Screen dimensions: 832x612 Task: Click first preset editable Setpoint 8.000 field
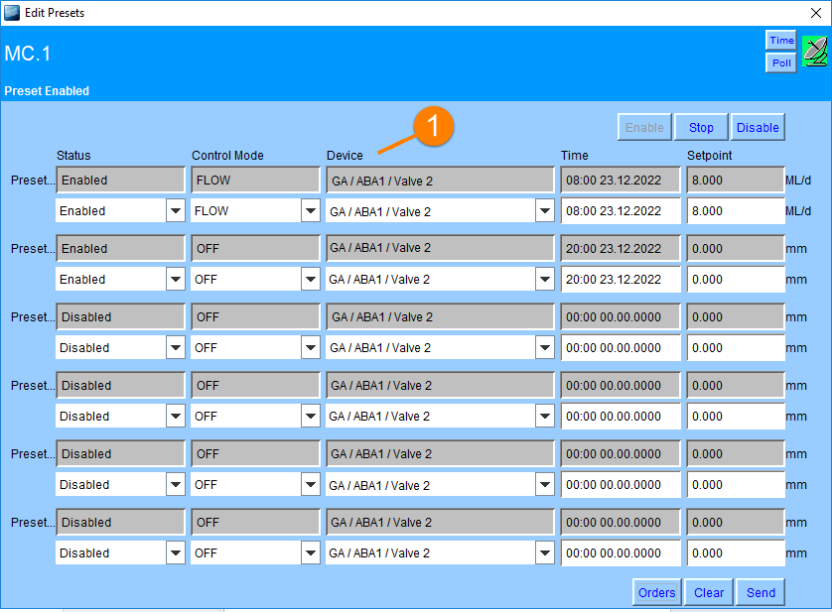[x=735, y=211]
